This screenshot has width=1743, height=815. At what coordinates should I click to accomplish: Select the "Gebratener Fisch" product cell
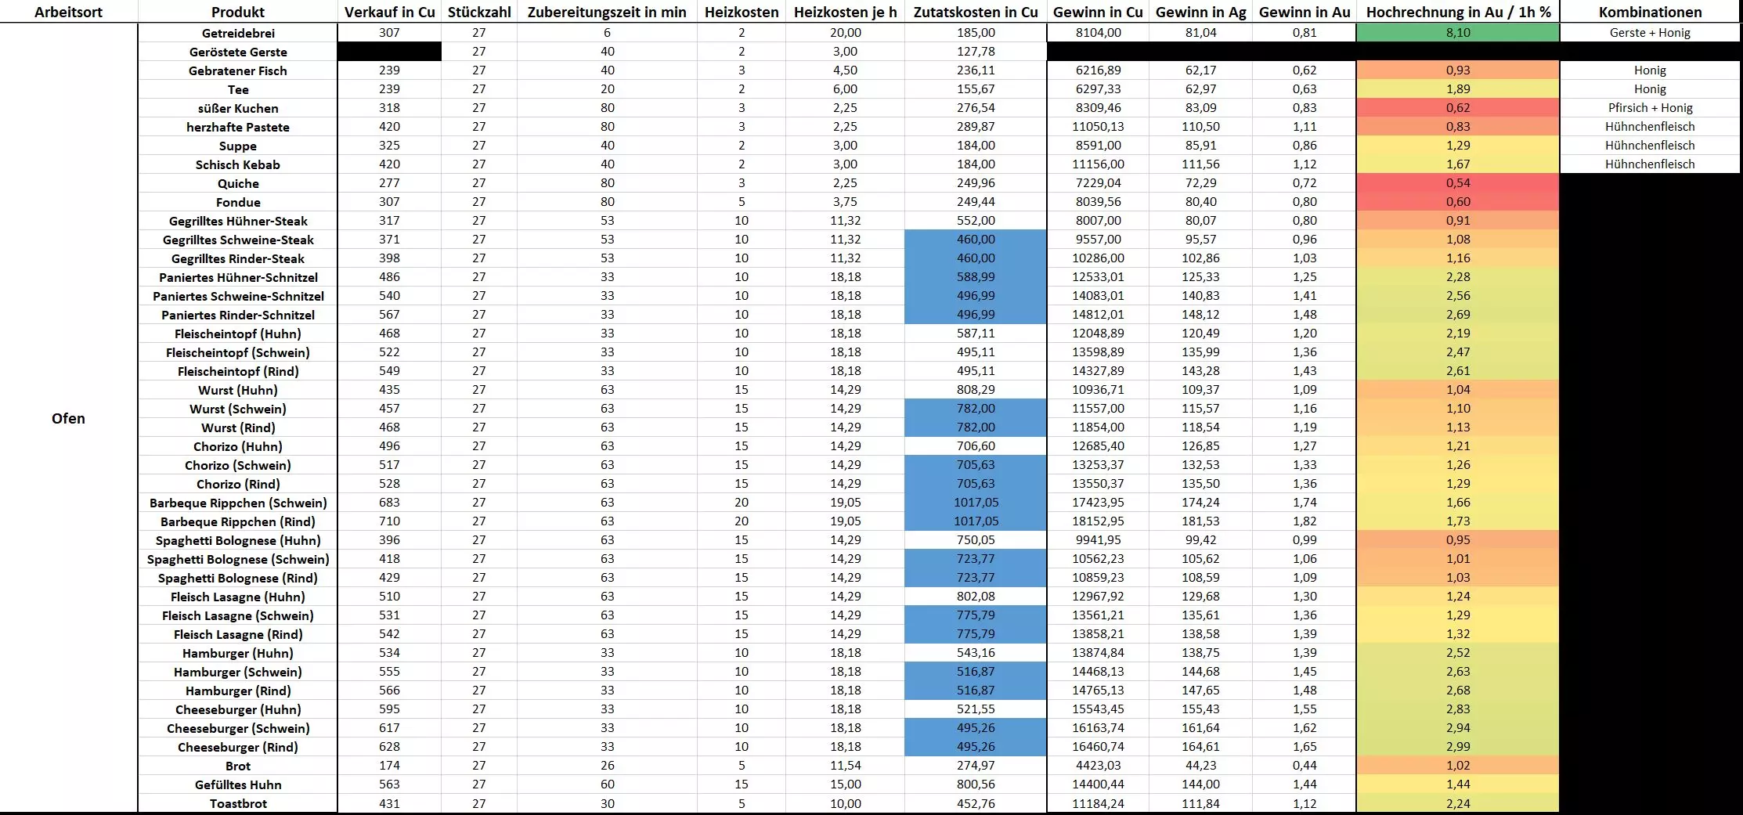pyautogui.click(x=238, y=70)
